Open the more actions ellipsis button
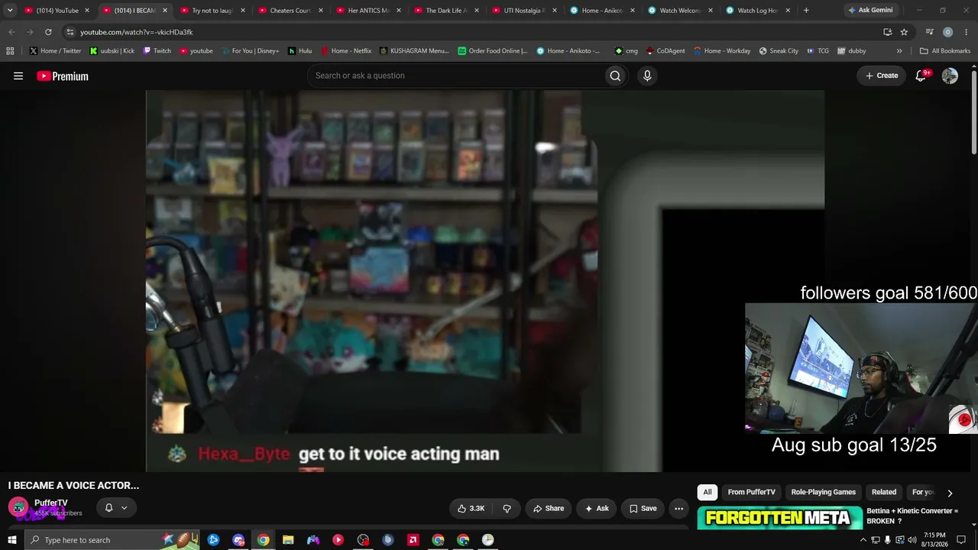This screenshot has height=550, width=978. [678, 508]
